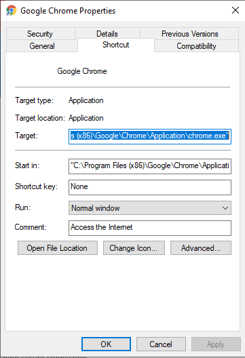Click the Comment: label

tap(31, 227)
